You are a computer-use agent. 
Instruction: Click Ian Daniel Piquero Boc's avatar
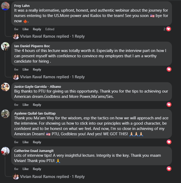point(5,46)
